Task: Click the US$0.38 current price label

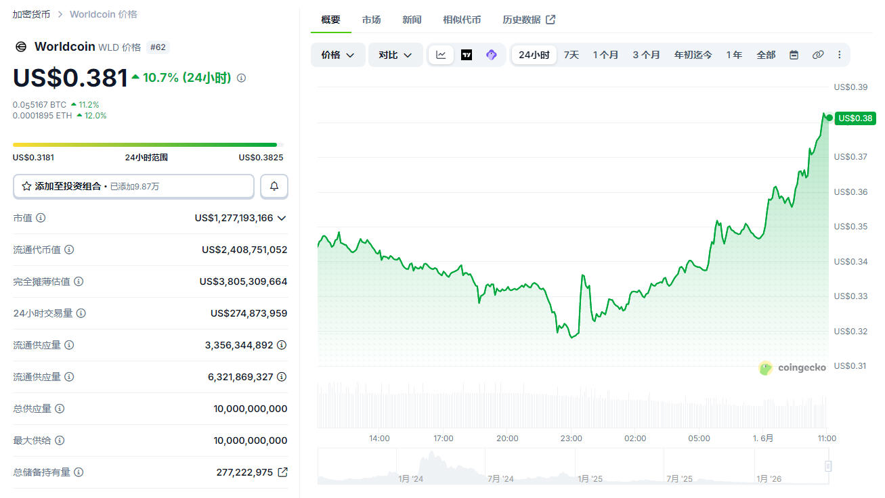Action: [x=855, y=118]
